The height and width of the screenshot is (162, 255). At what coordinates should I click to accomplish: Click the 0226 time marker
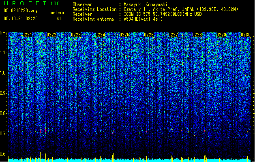point(149,35)
